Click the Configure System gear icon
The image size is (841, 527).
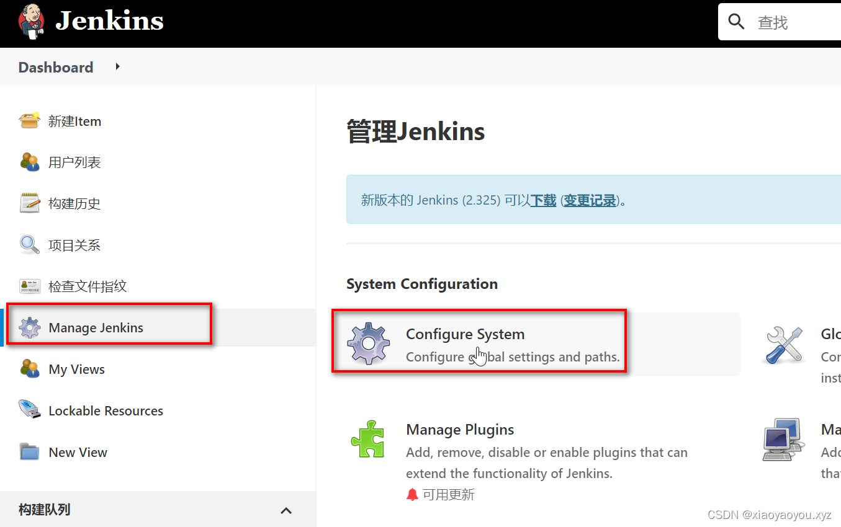coord(368,343)
